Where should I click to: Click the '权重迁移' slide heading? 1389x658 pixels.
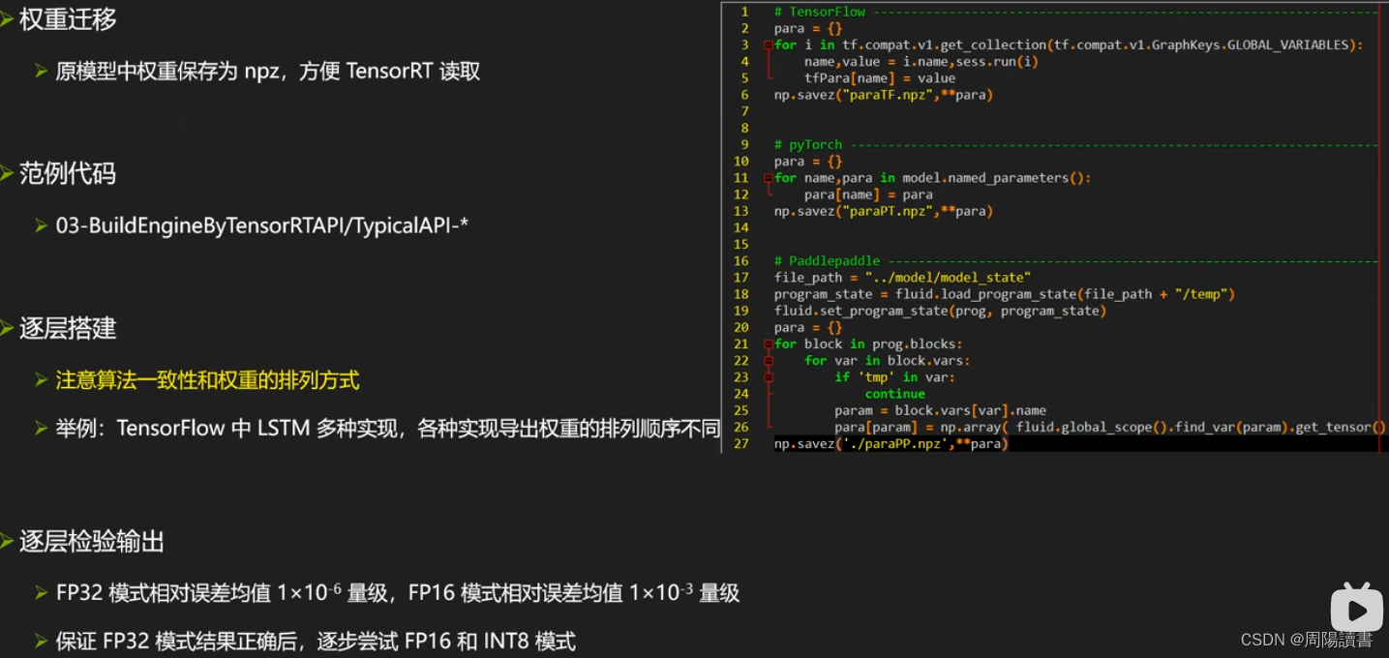[x=68, y=18]
